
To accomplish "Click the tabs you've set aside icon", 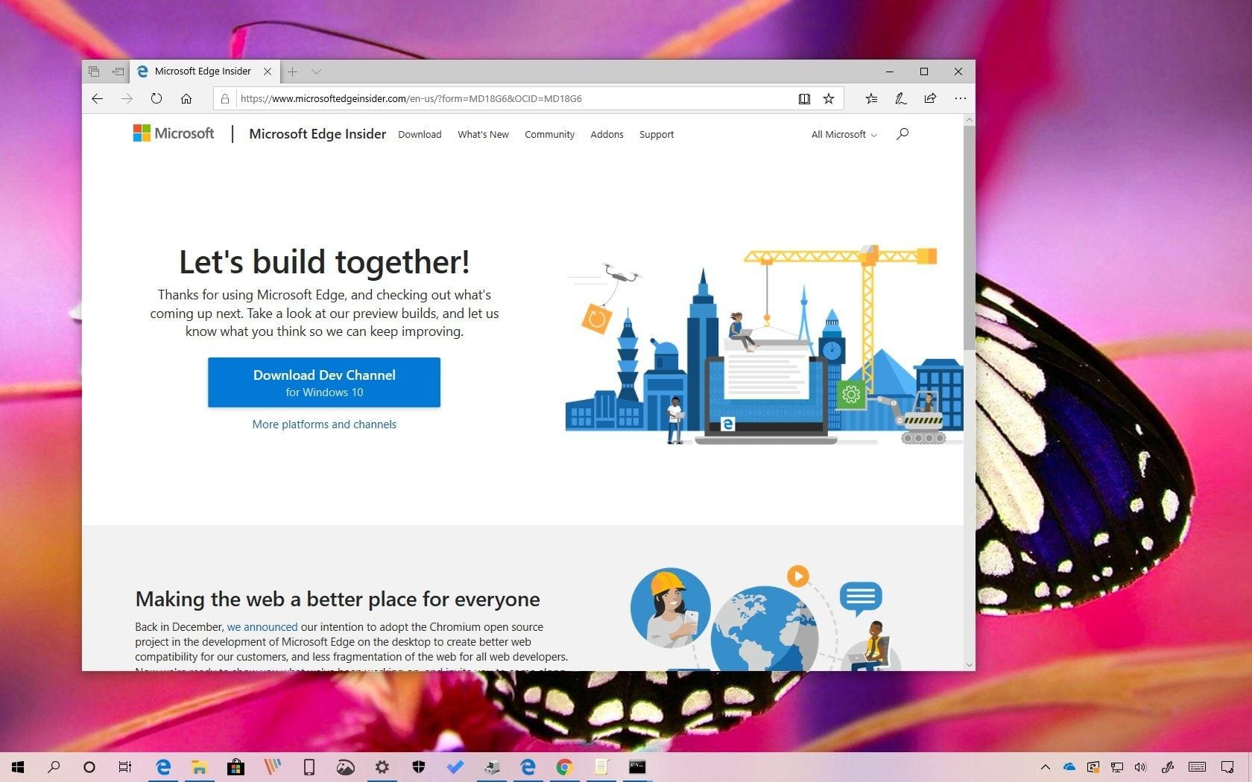I will 94,71.
